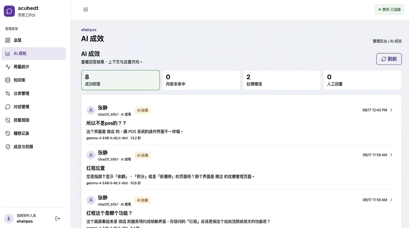The height and width of the screenshot is (228, 409).
Task: Click the 回复规则 bell-off icon
Action: (8, 120)
